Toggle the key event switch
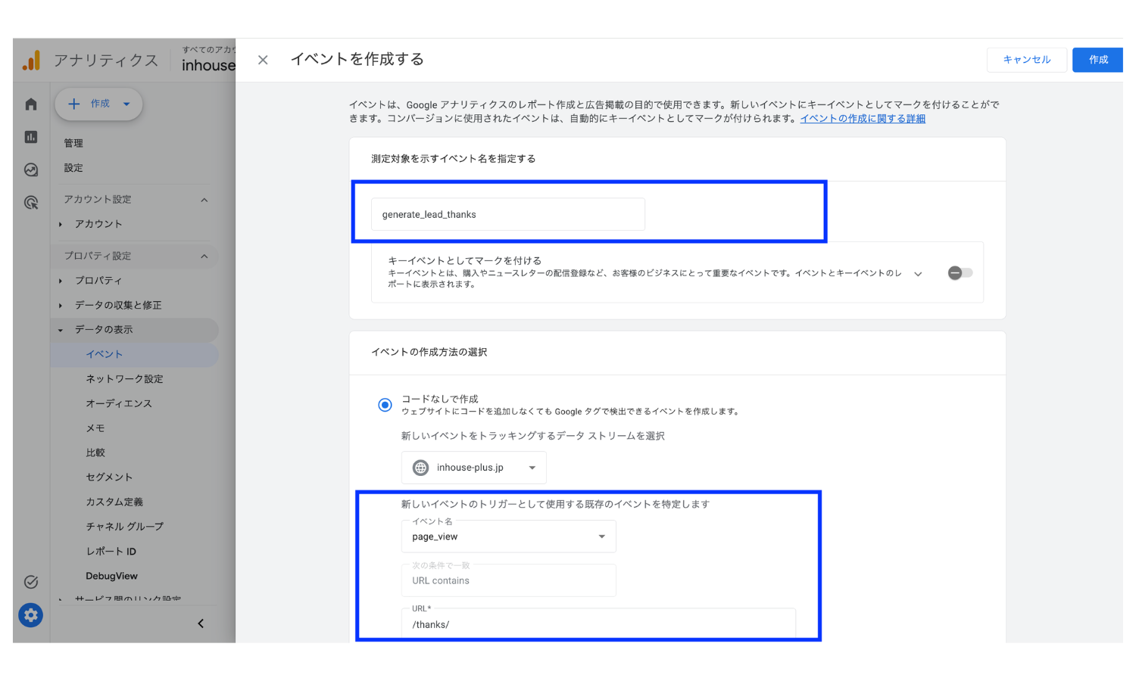The image size is (1136, 681). [x=960, y=272]
